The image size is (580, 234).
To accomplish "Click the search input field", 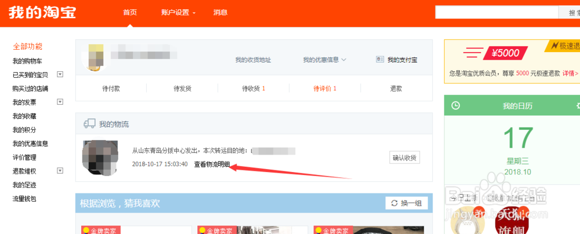I will [496, 12].
